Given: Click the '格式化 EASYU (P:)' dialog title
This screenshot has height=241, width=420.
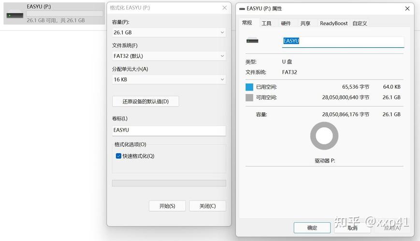Looking at the screenshot, I should (130, 8).
